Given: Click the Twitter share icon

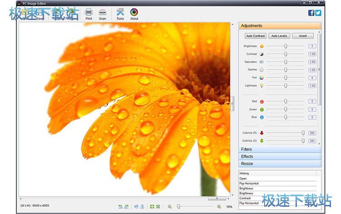Looking at the screenshot, I should [x=318, y=13].
